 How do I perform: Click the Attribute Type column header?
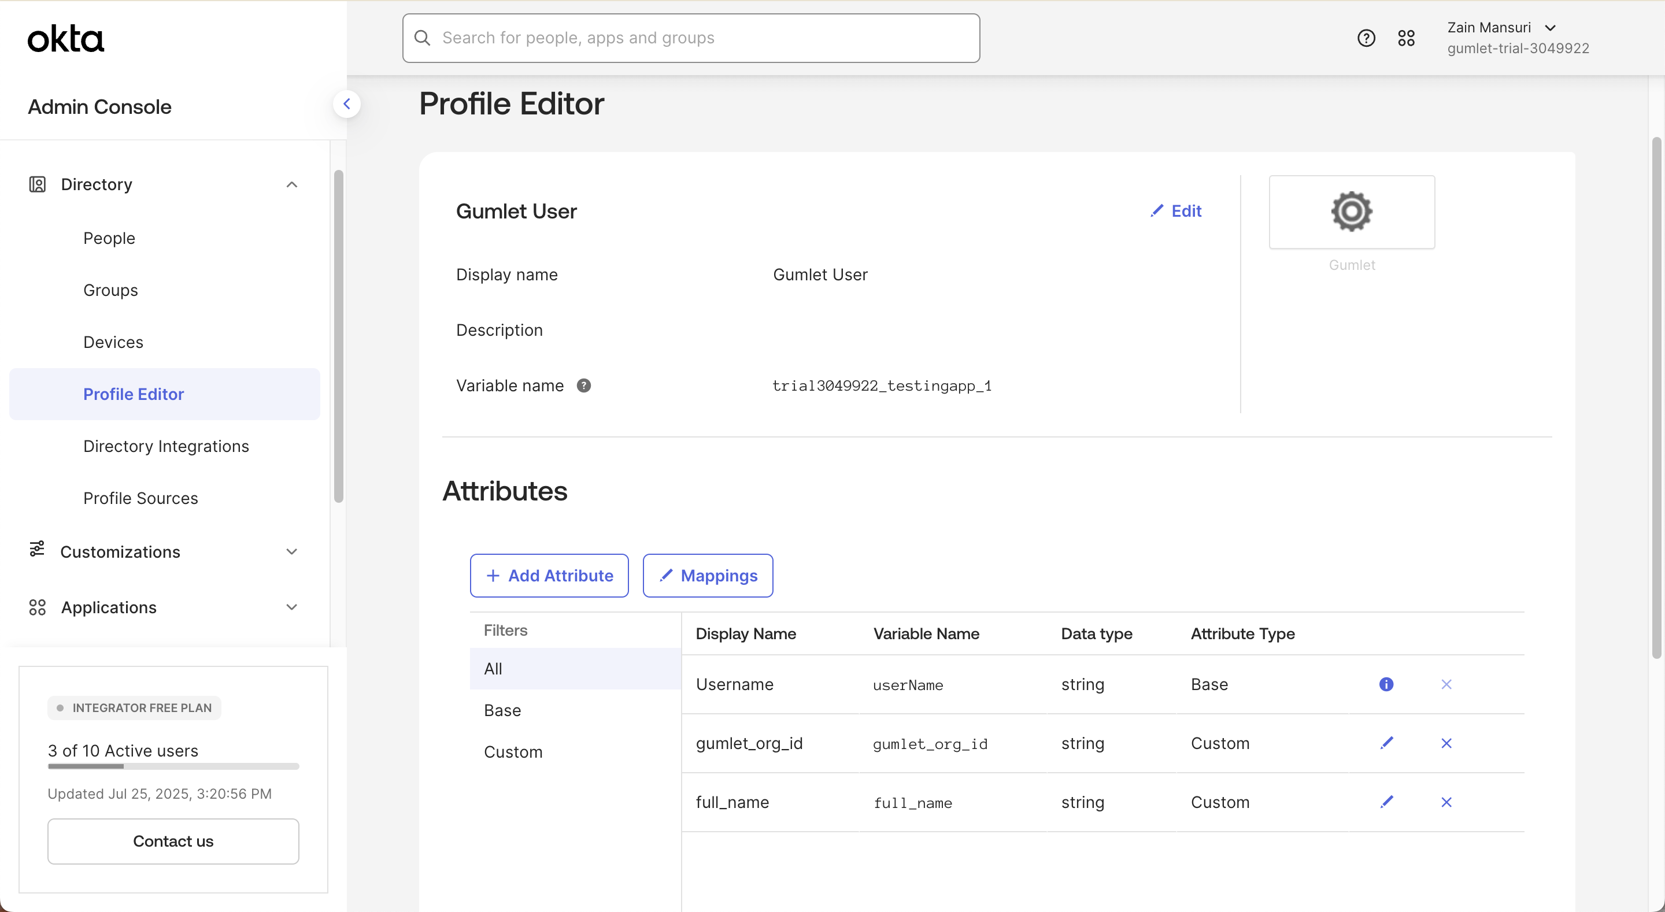coord(1242,633)
